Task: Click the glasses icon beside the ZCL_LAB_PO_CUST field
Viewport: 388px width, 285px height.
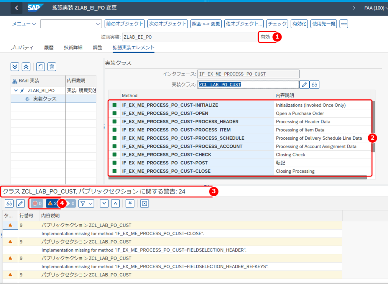Action: [314, 85]
